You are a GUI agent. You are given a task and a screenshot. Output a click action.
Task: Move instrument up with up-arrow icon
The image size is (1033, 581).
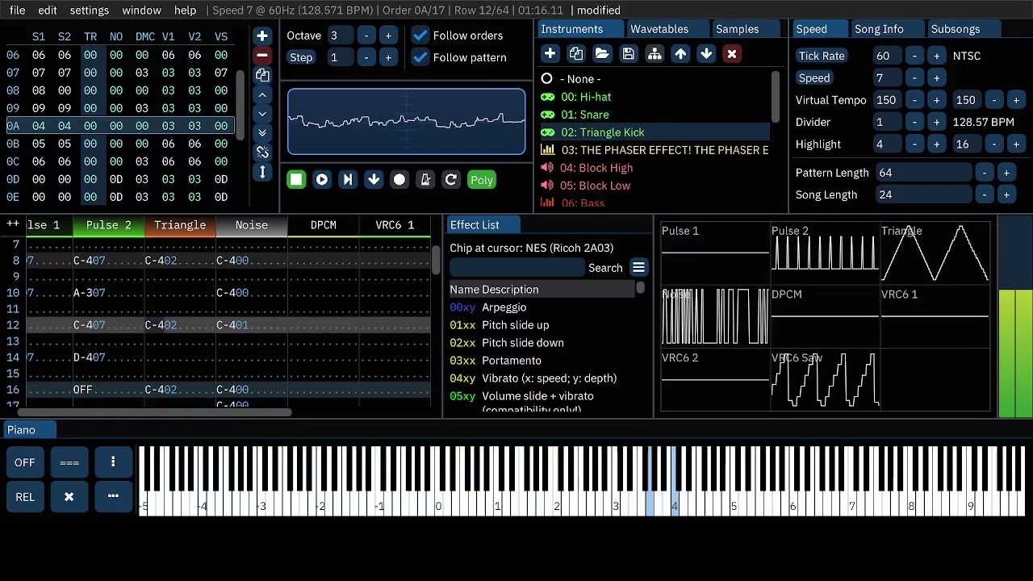(x=680, y=54)
